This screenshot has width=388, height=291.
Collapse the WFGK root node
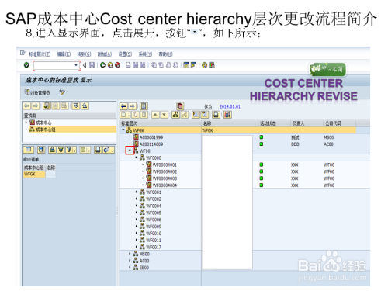tap(123, 130)
